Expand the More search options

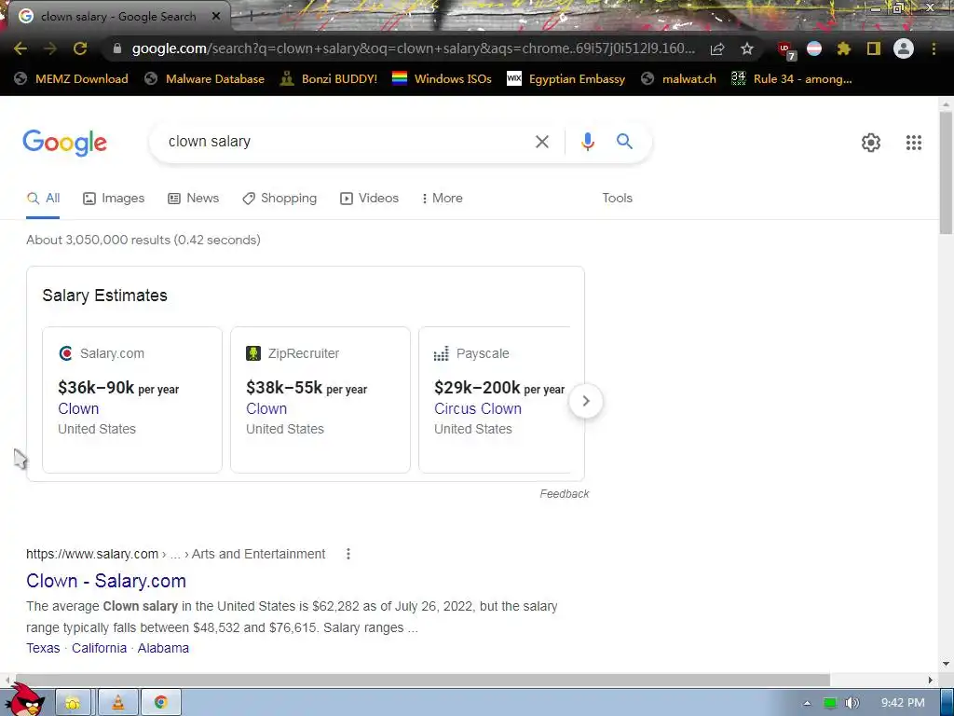(x=442, y=199)
